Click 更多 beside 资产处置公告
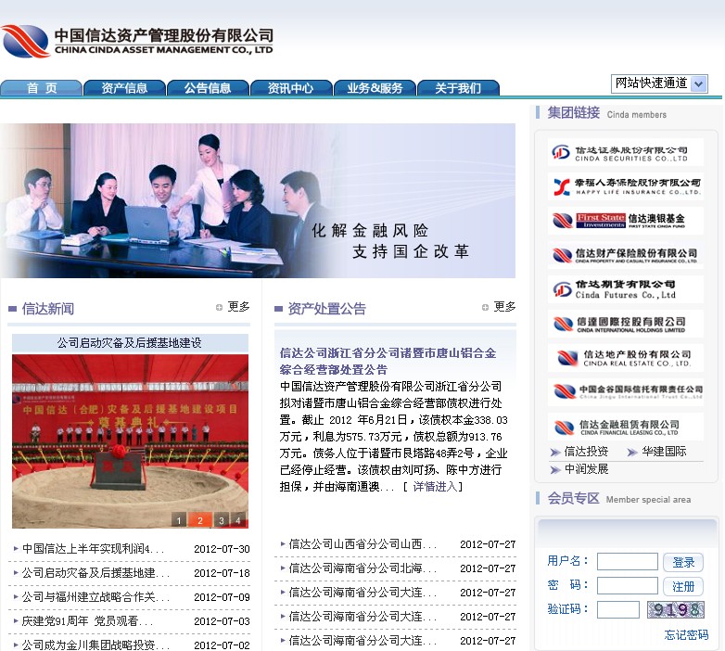 pyautogui.click(x=504, y=307)
